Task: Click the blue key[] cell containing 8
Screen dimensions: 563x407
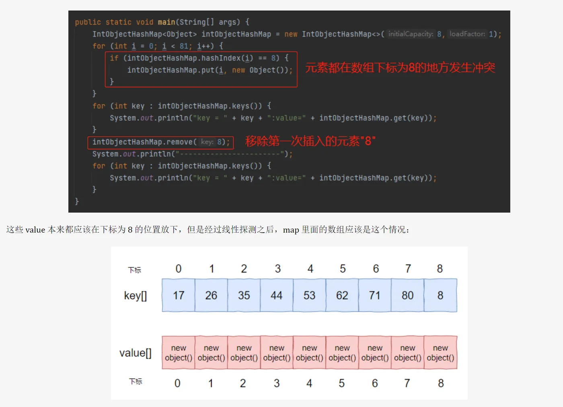Action: (x=441, y=295)
